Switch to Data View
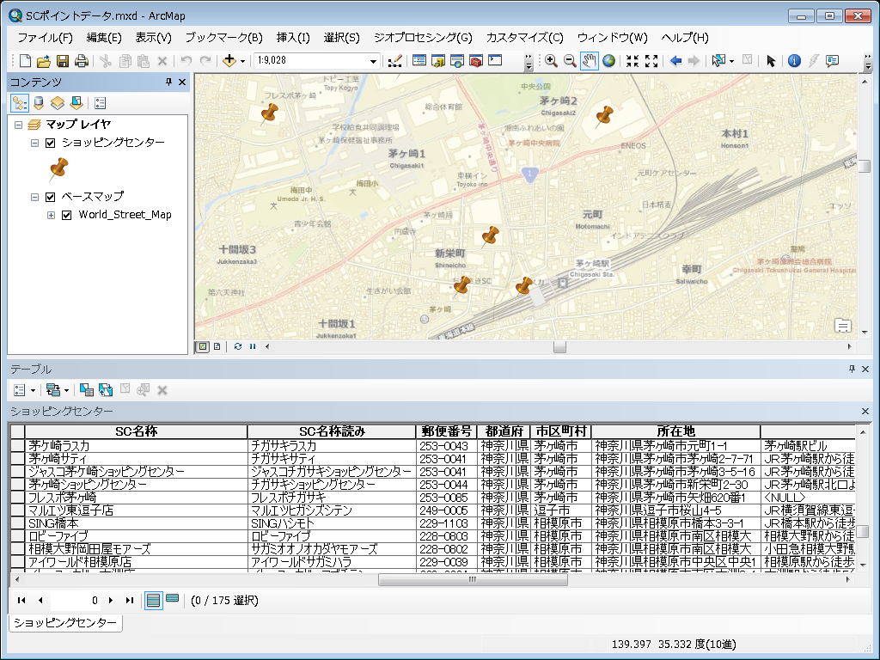The width and height of the screenshot is (880, 660). pos(203,347)
